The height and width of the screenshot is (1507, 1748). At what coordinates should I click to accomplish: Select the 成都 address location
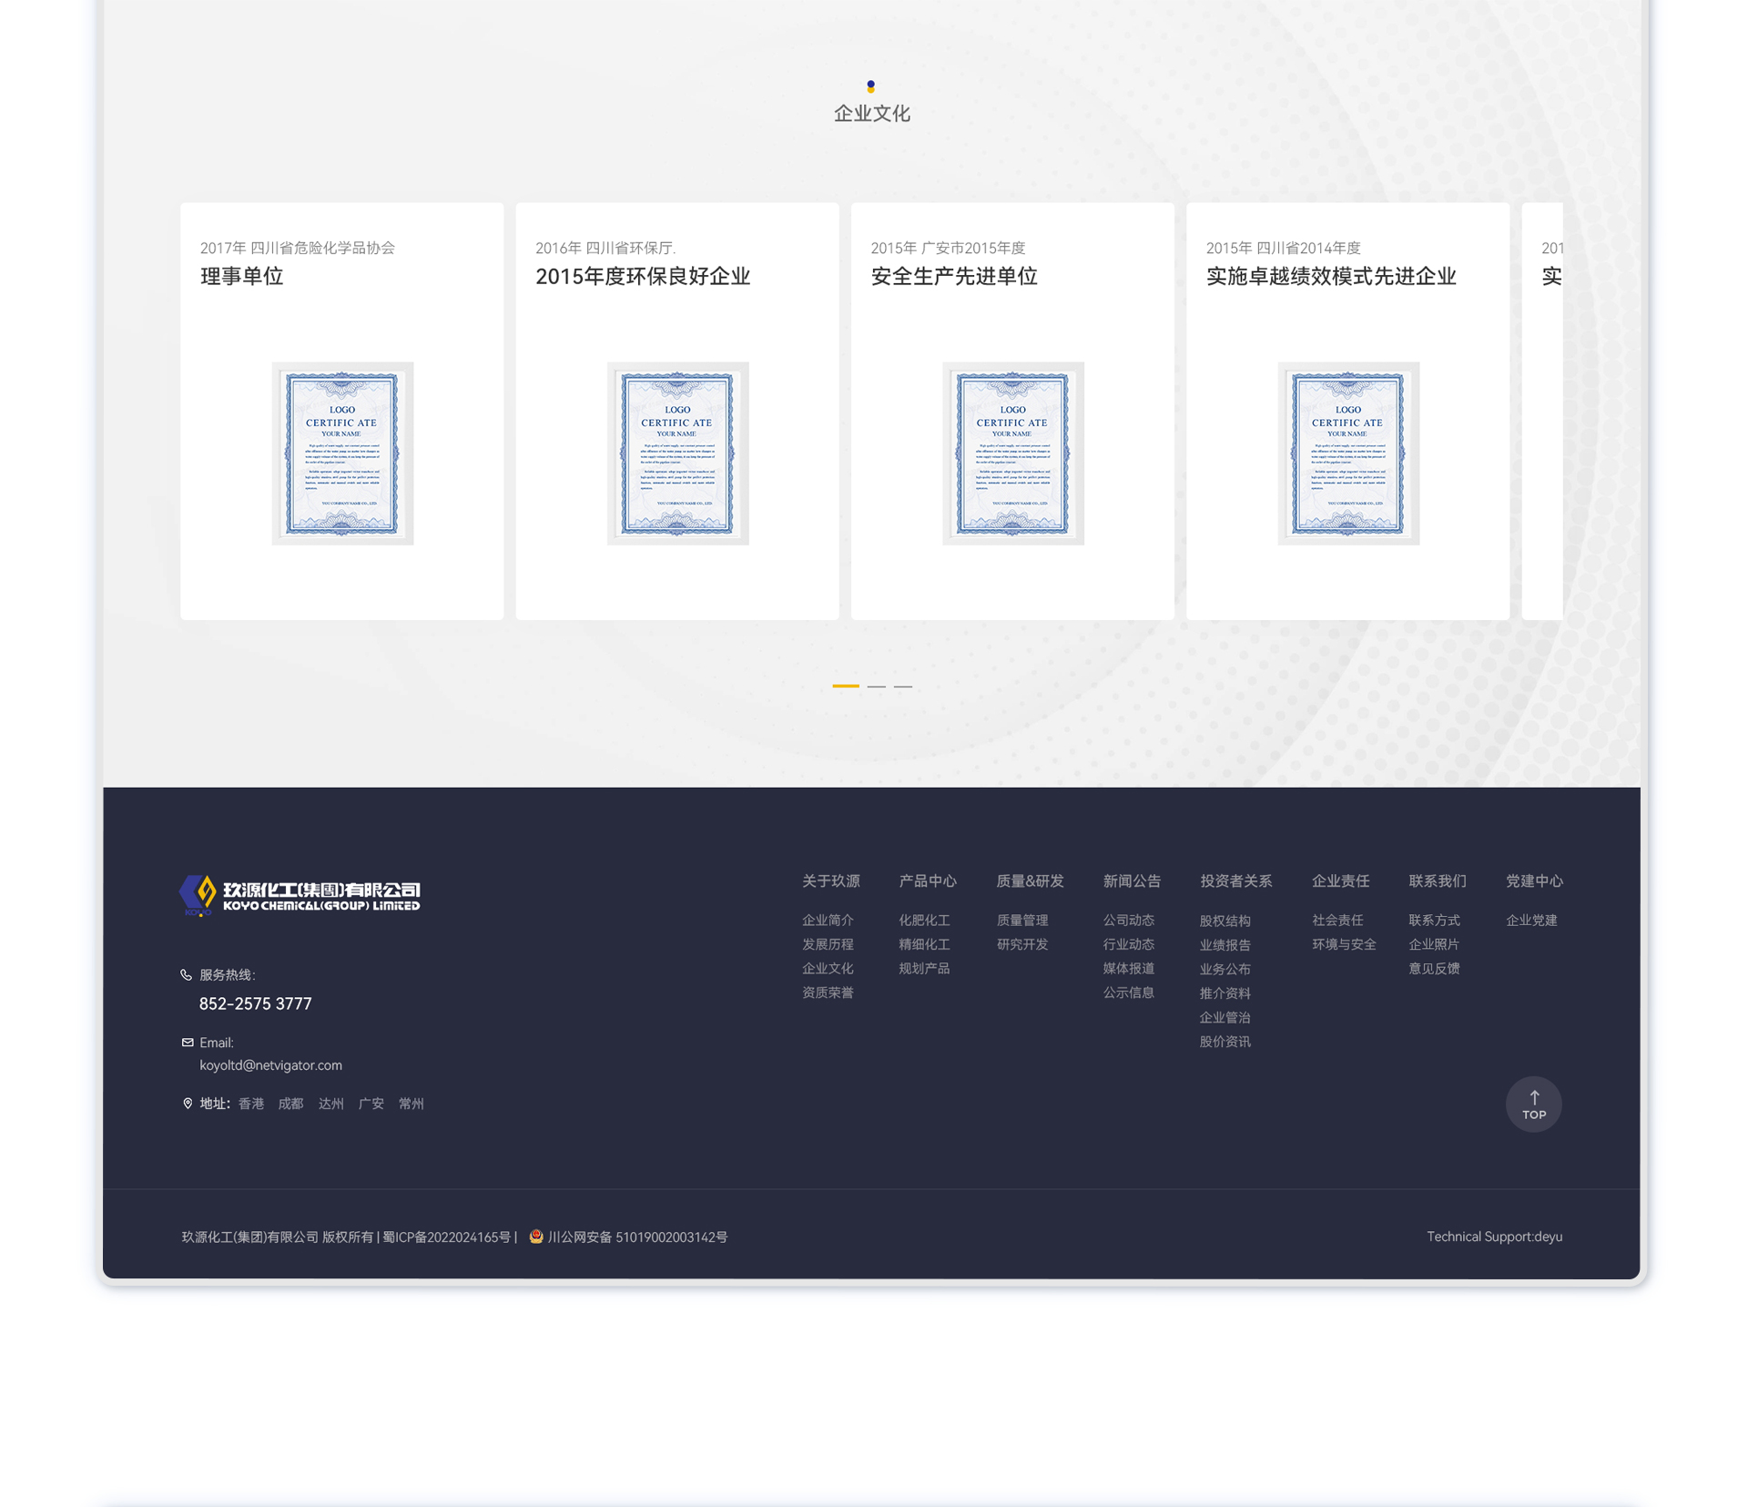coord(290,1104)
